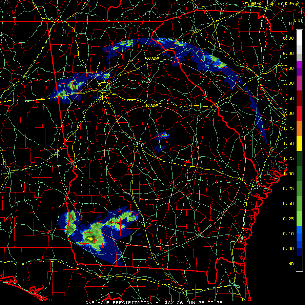Pick the orange legend swatch

[x=299, y=128]
